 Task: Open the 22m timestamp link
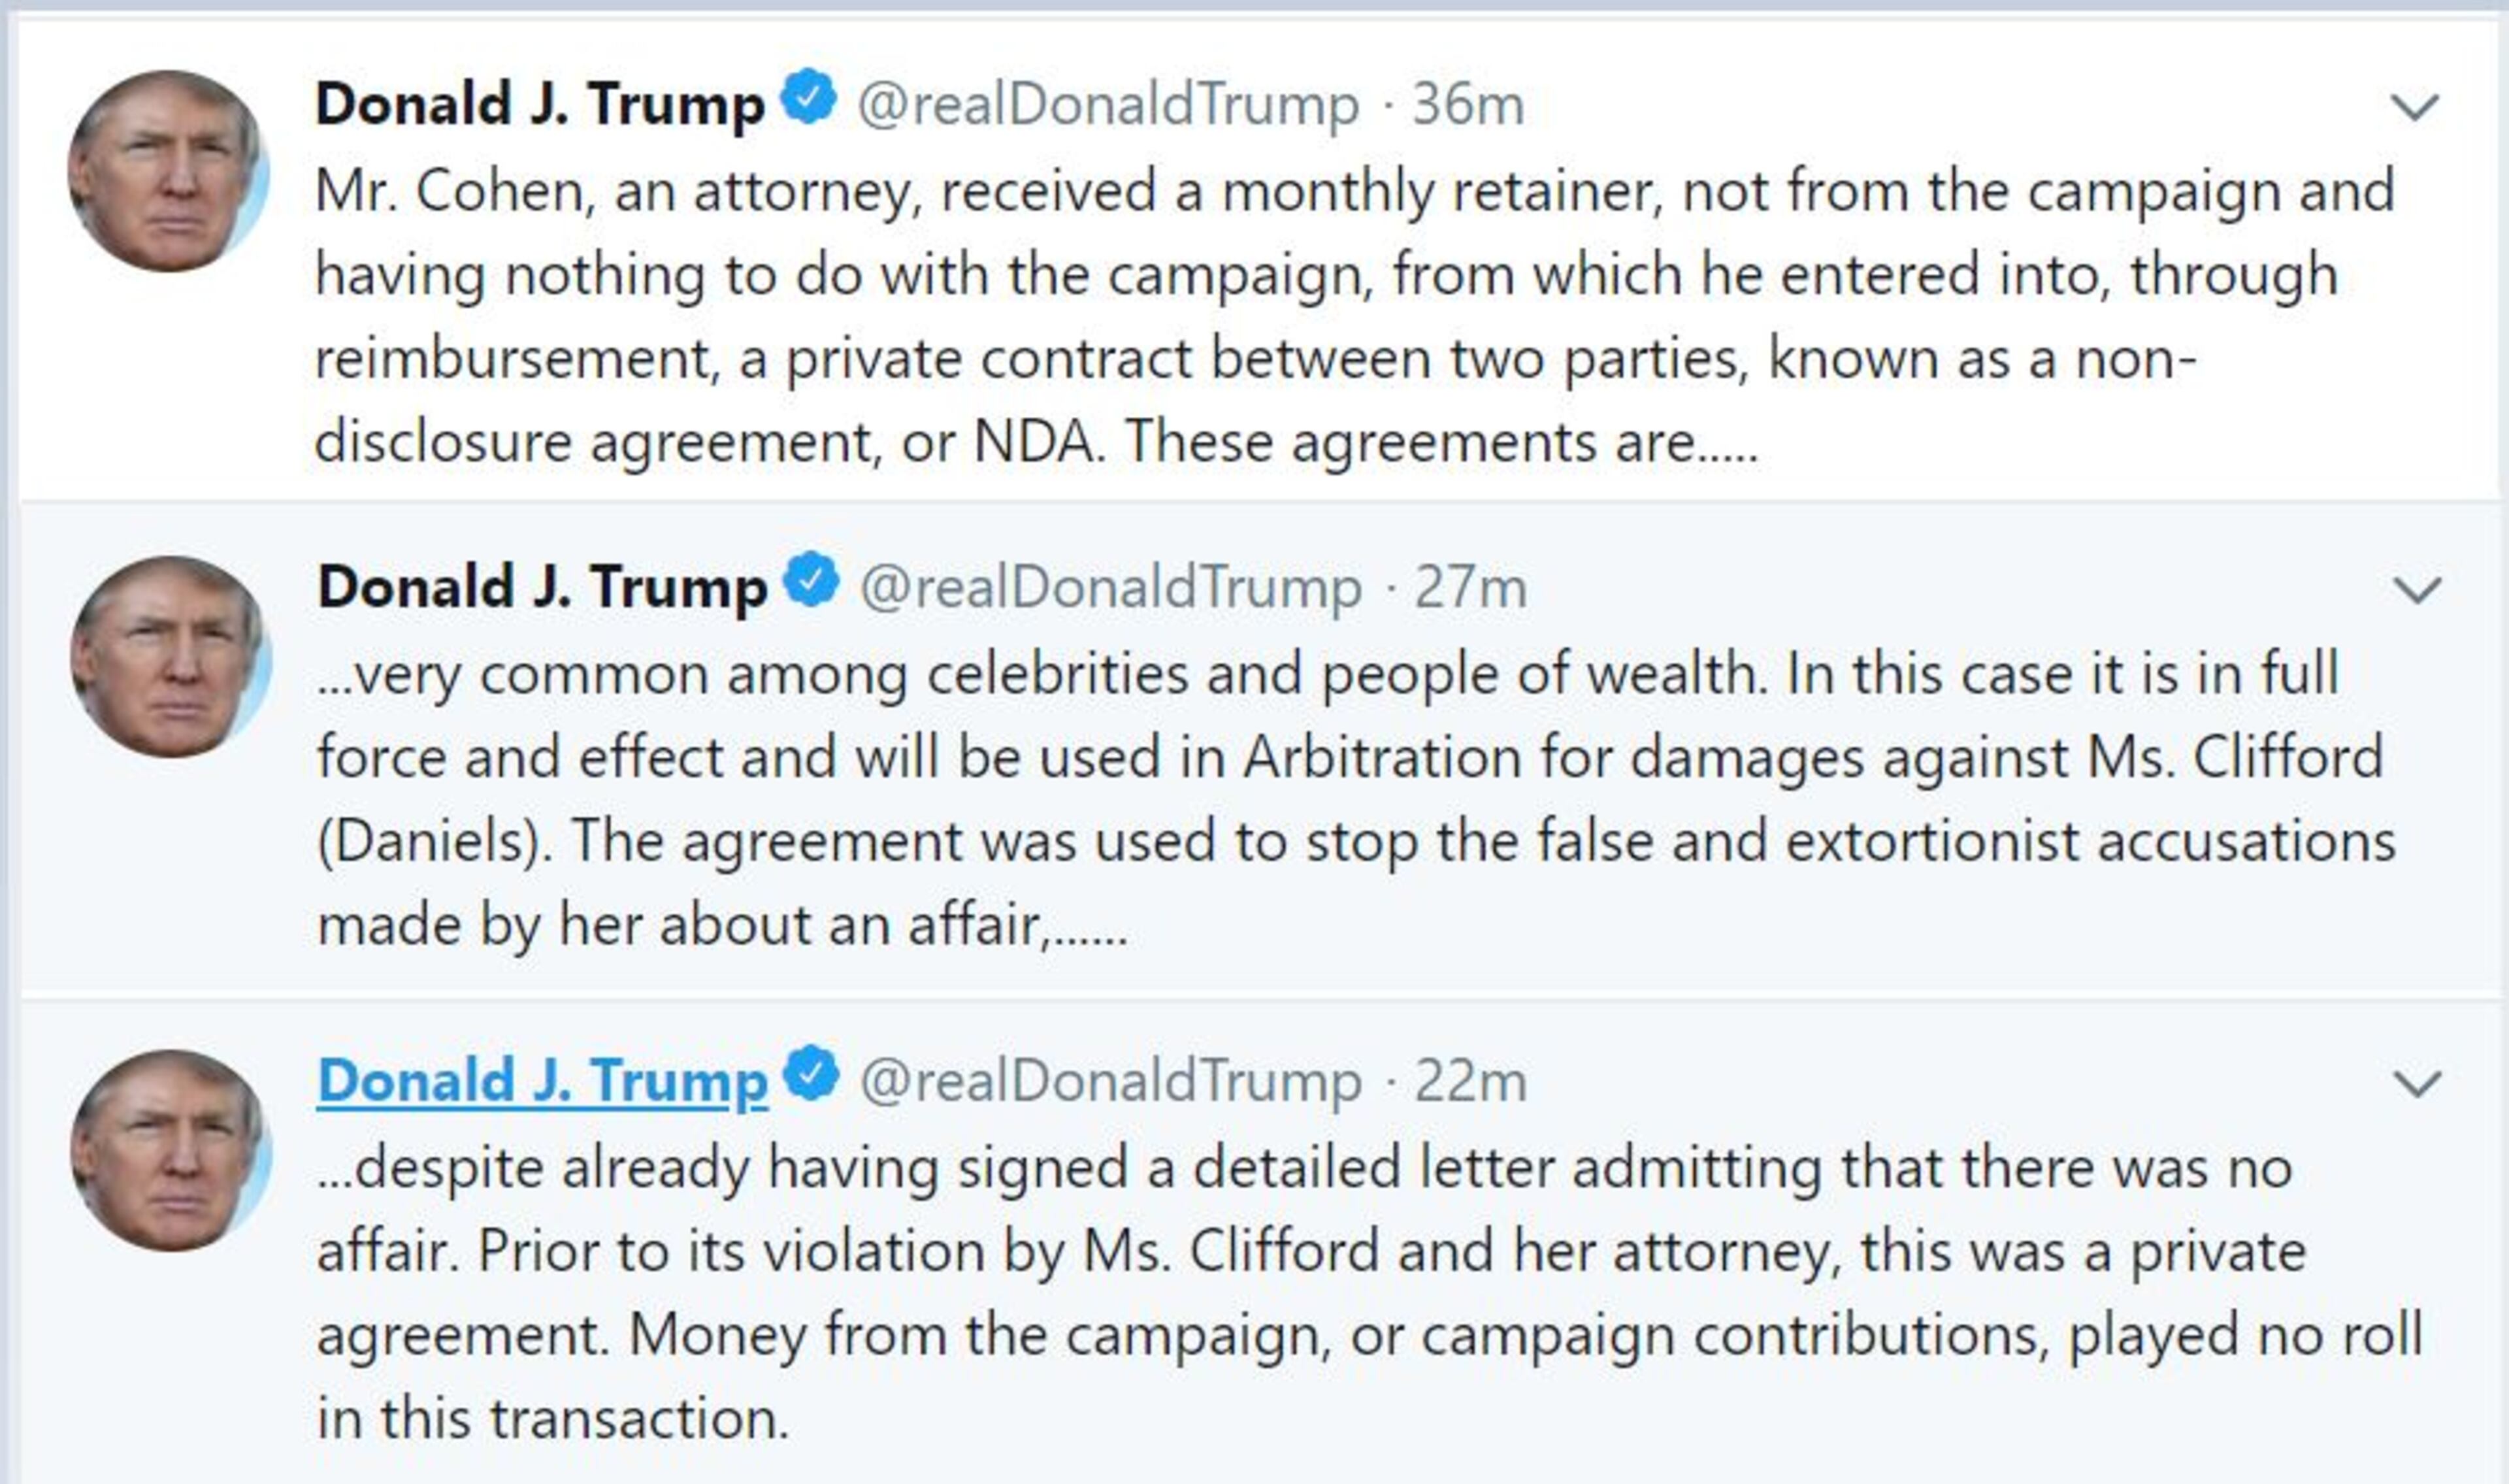tap(1469, 1083)
